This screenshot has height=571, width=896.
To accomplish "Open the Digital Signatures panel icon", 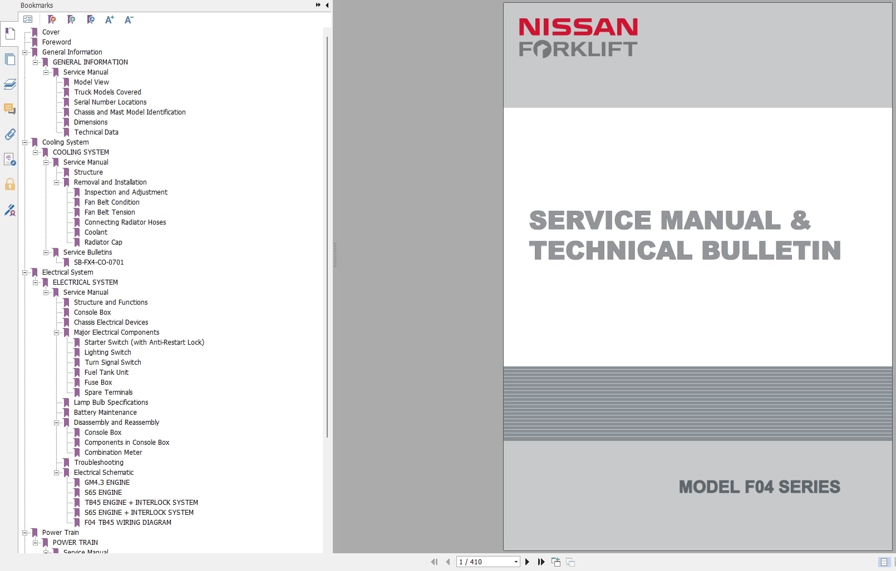I will [9, 160].
